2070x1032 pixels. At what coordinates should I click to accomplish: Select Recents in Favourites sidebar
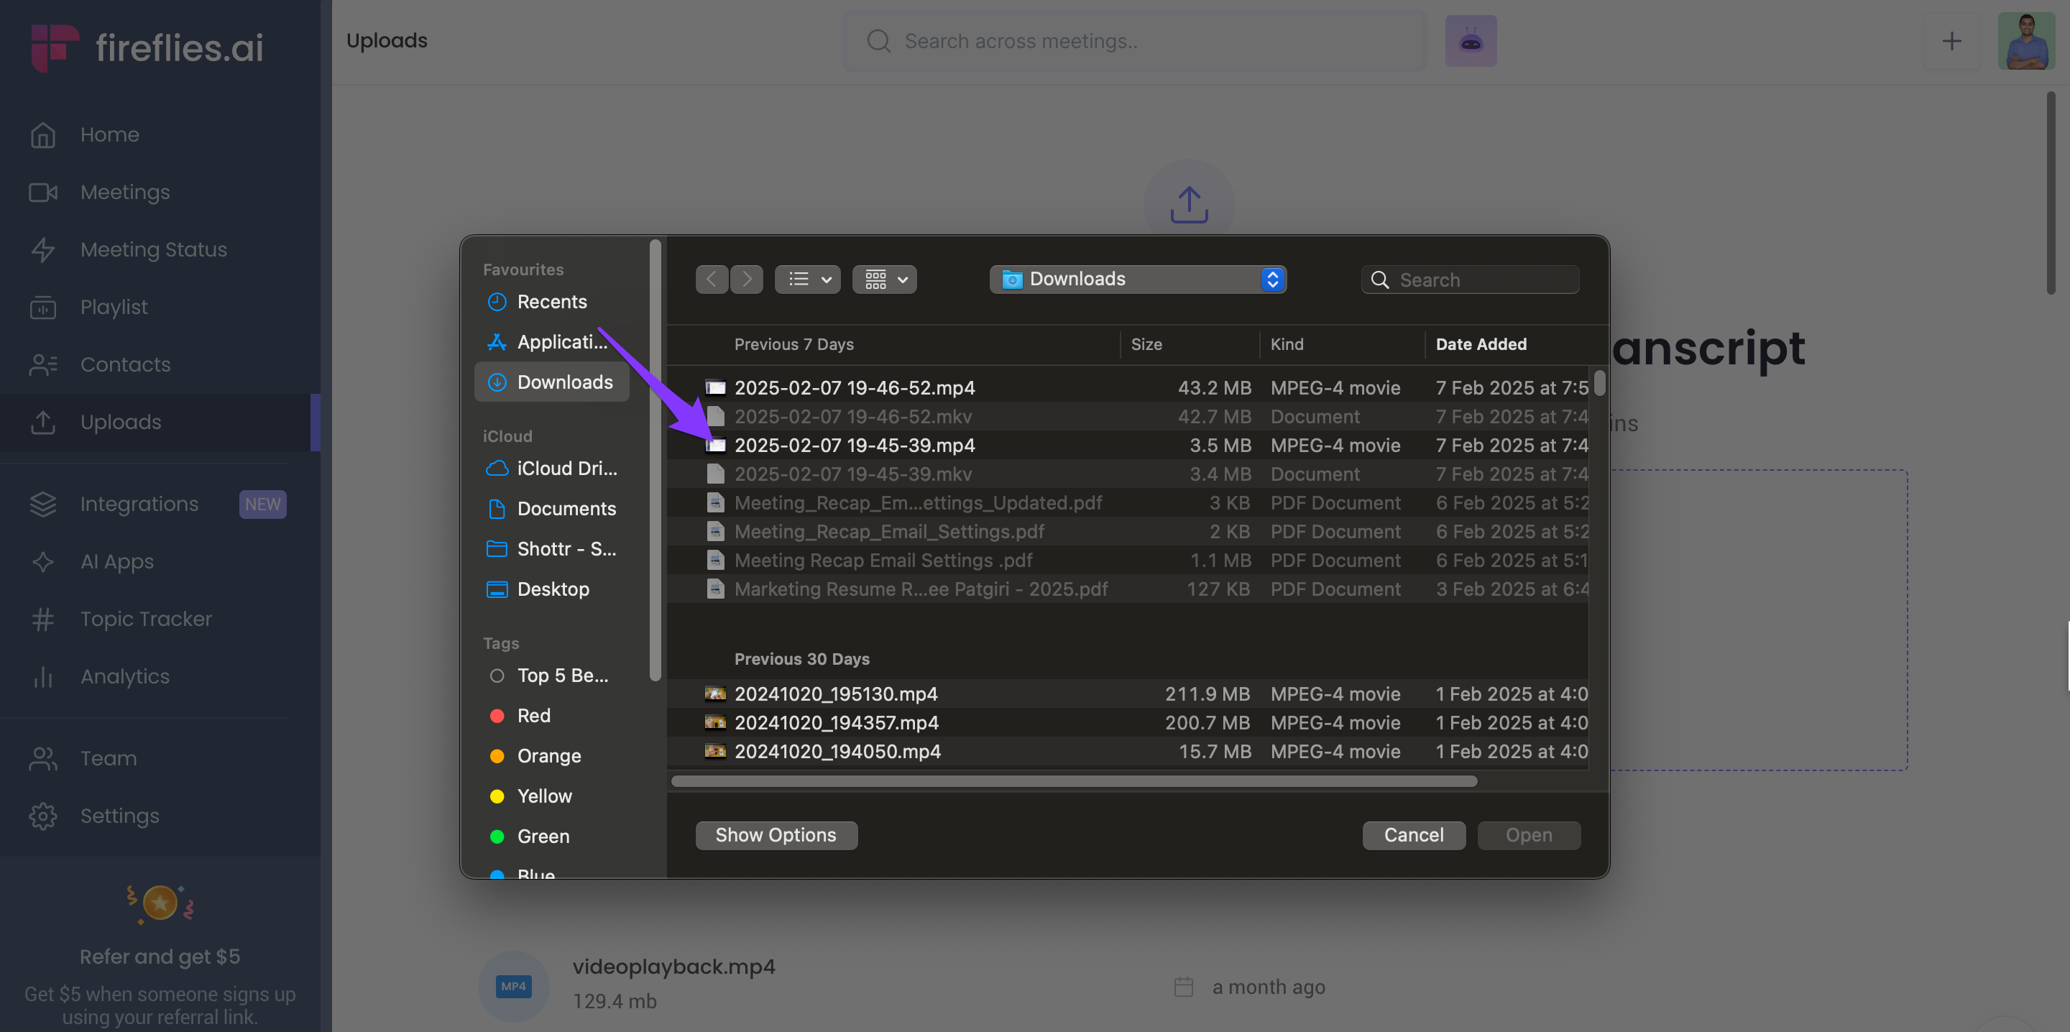coord(551,303)
